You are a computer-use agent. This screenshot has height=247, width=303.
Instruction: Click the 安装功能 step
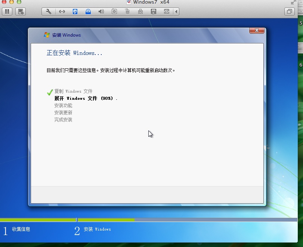[x=63, y=105]
